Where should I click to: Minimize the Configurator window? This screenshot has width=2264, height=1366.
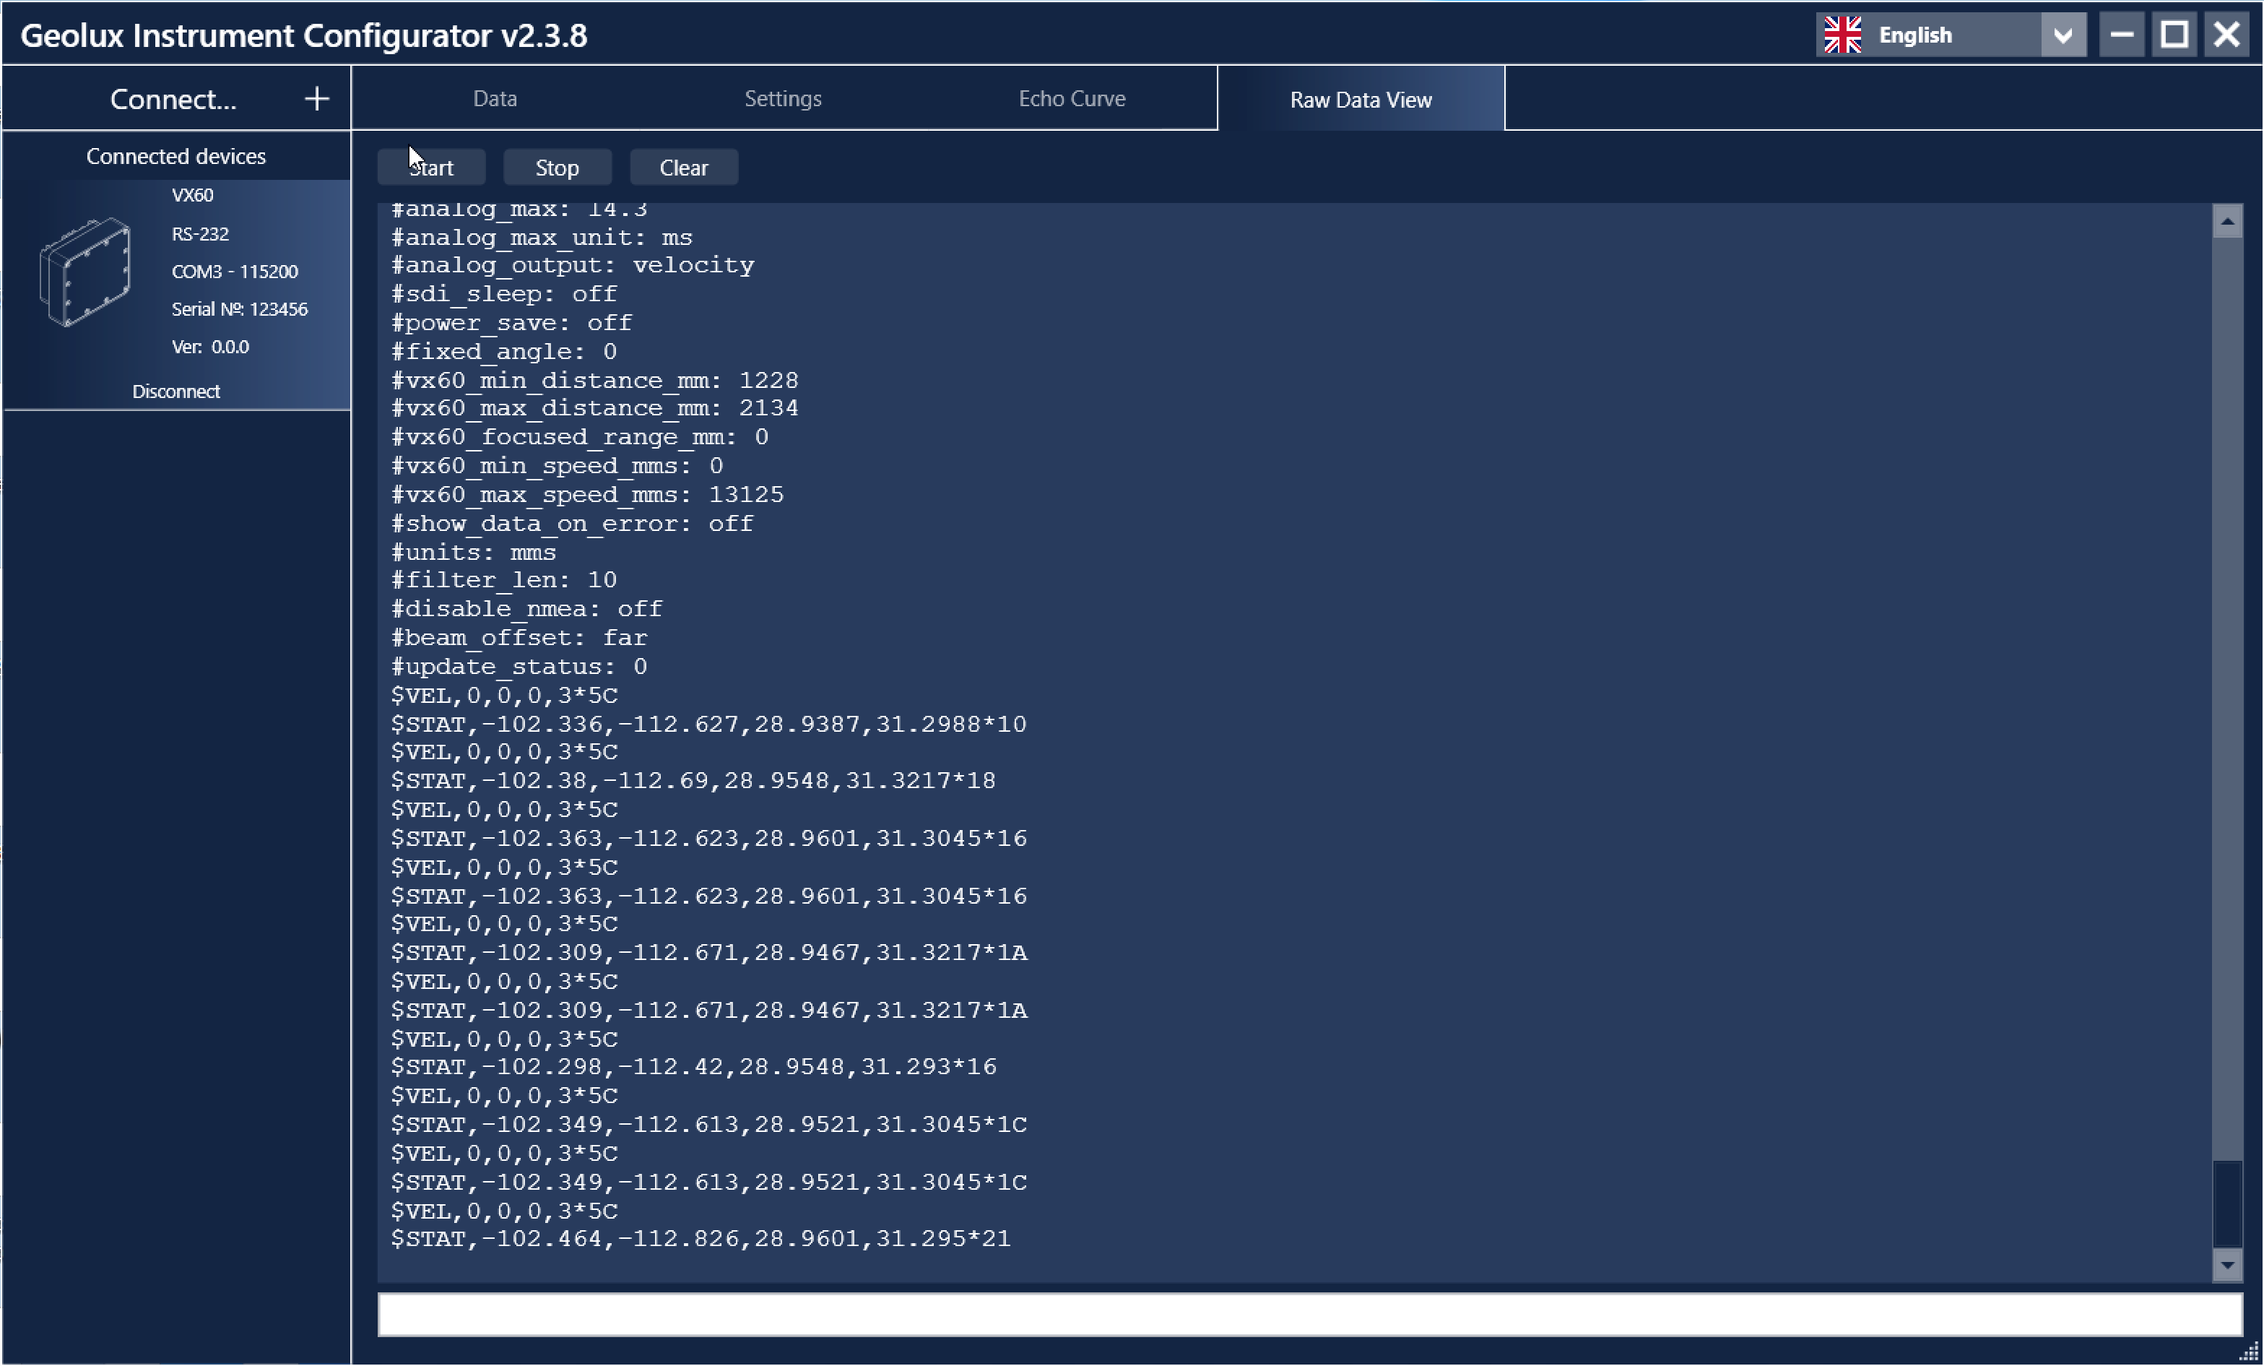coord(2122,35)
